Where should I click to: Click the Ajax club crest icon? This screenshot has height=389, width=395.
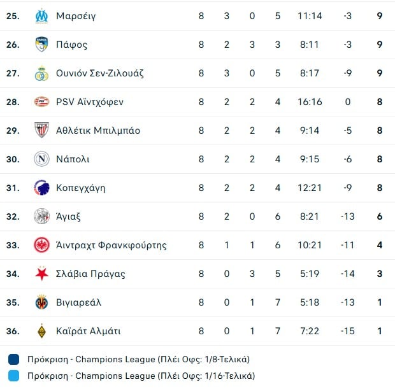41,216
